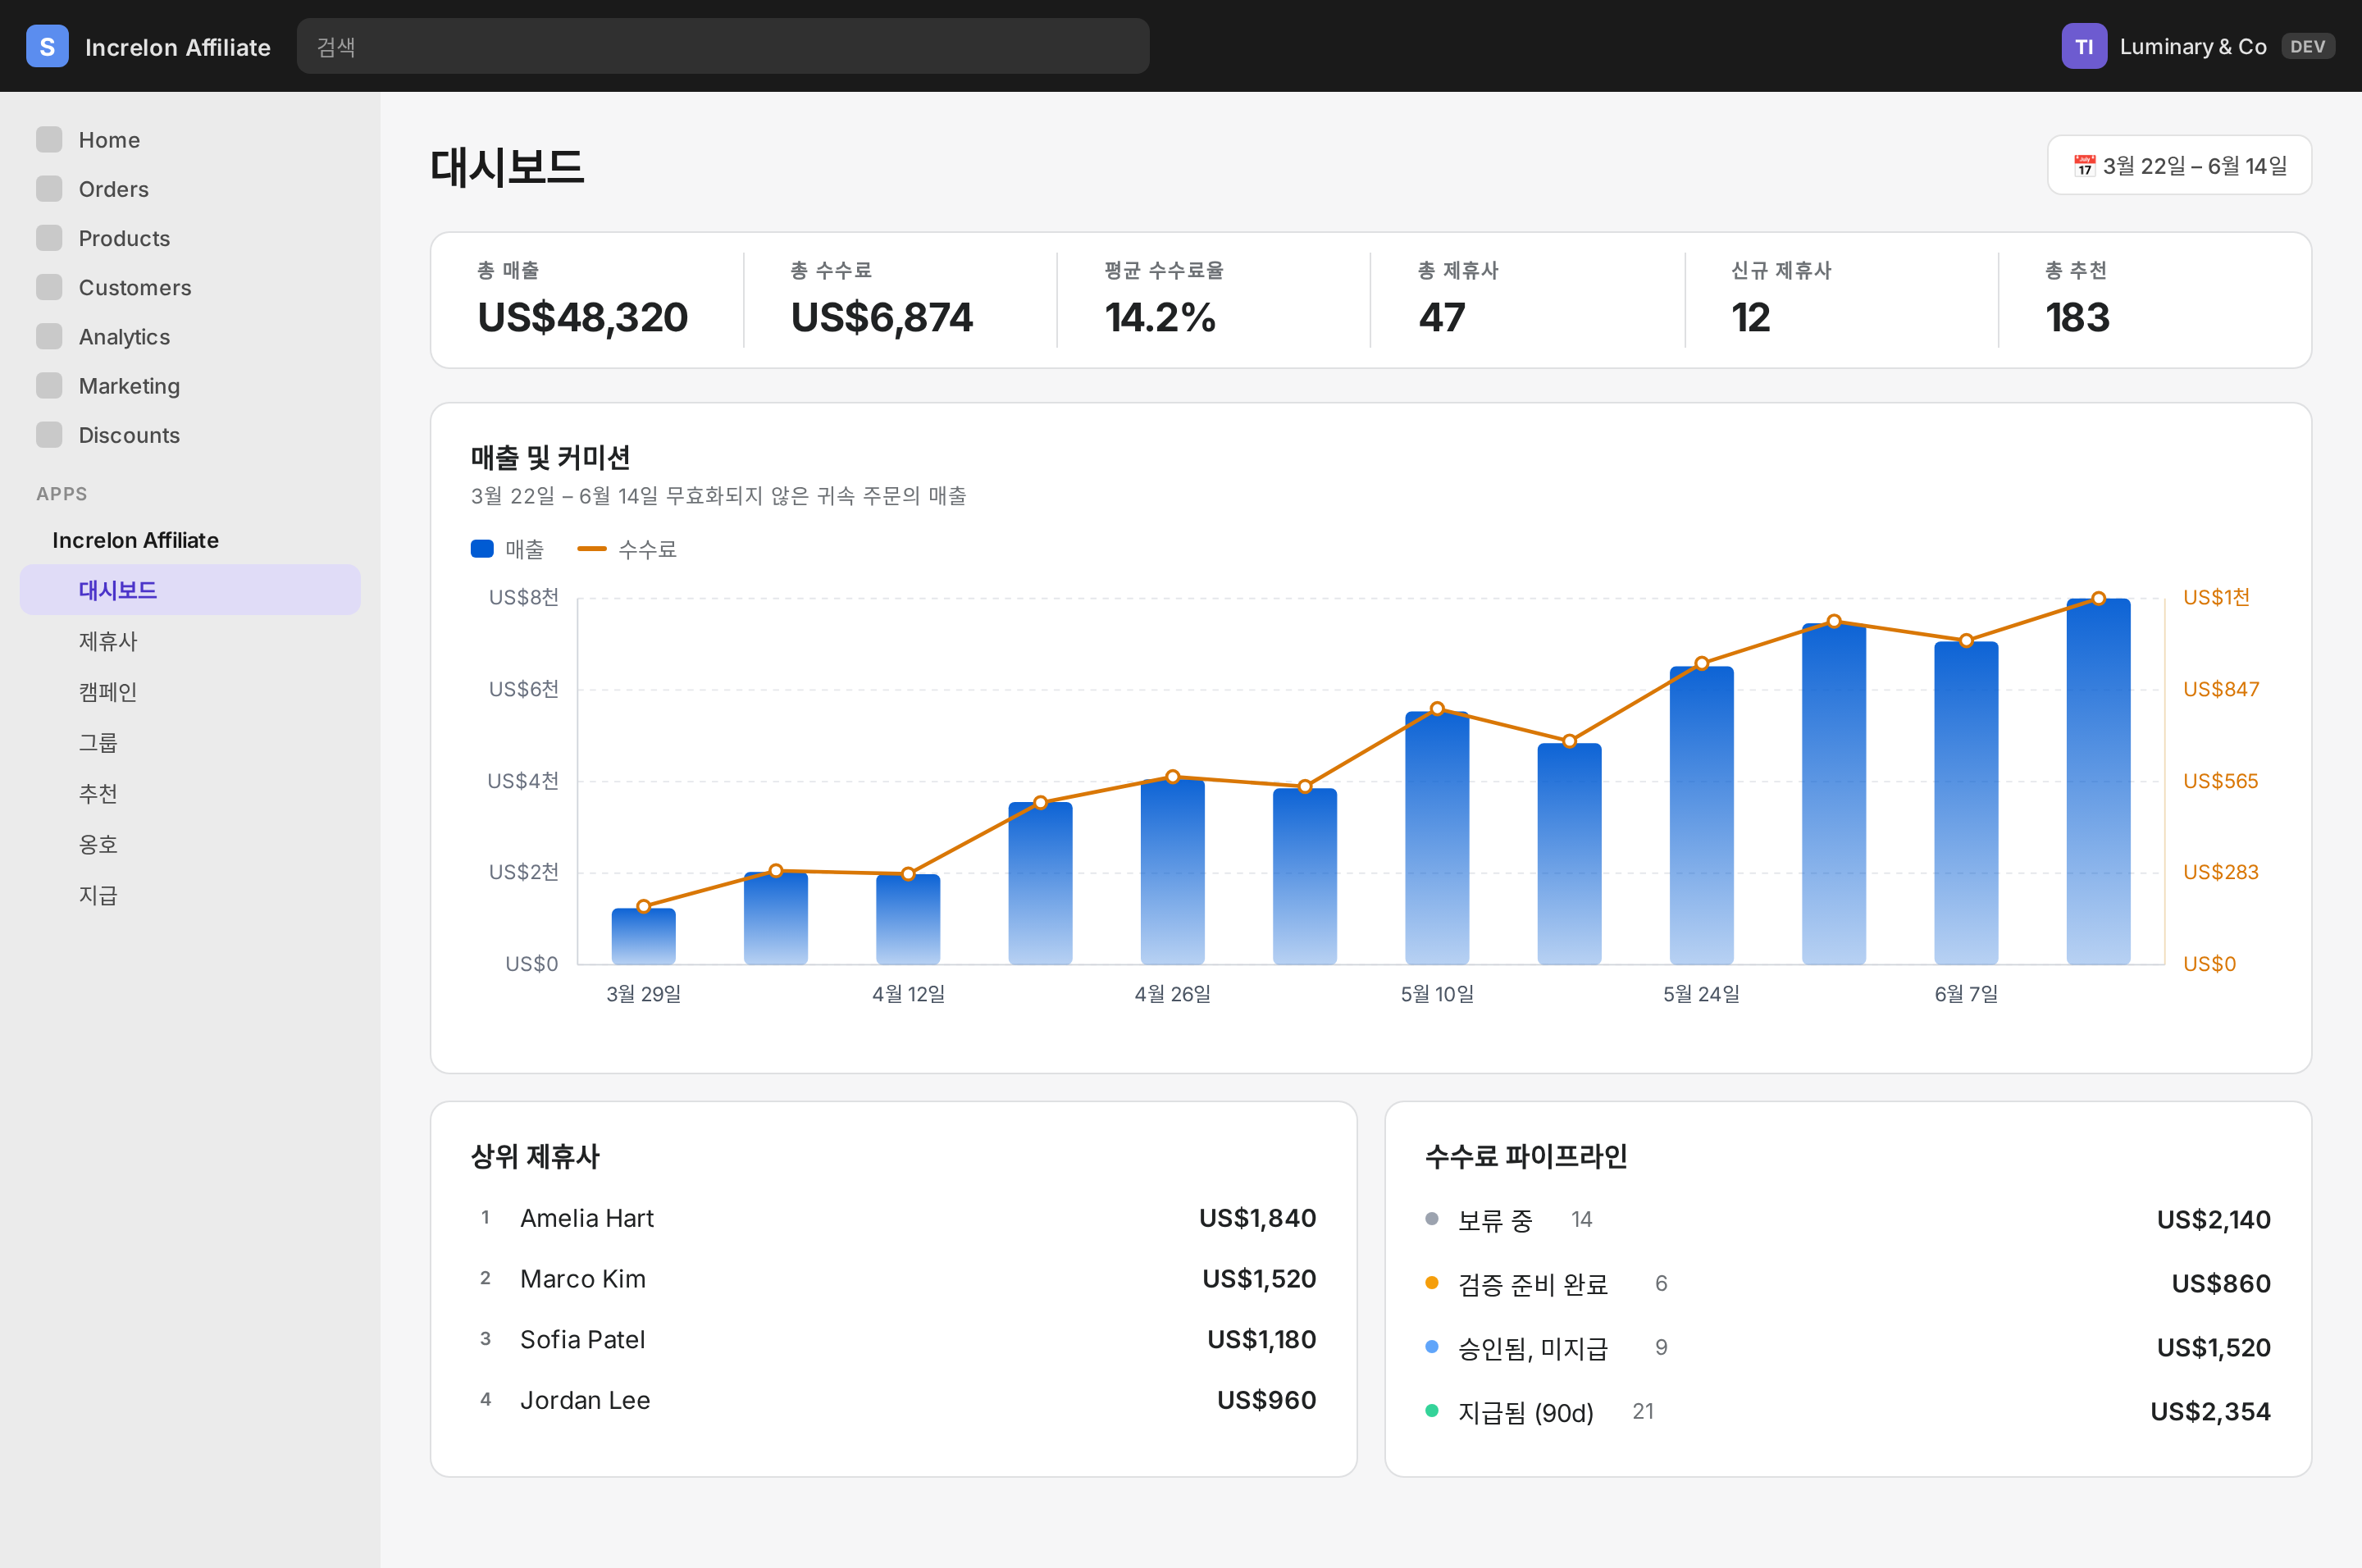Click the US$1,840 amount for Amelia Hart

(1257, 1218)
